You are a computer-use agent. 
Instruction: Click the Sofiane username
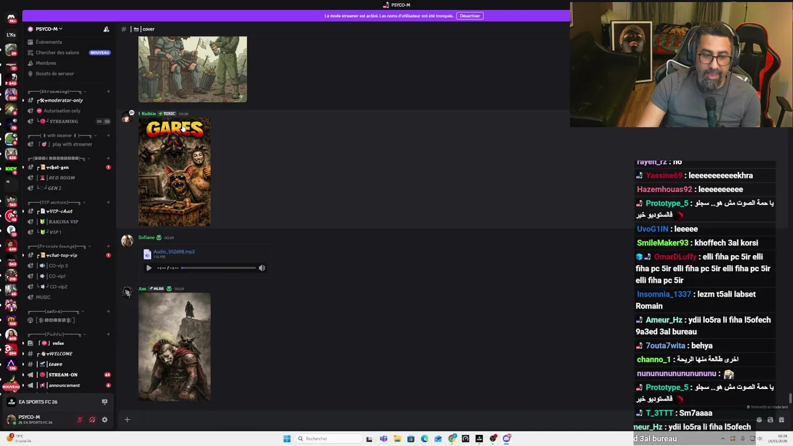(146, 238)
